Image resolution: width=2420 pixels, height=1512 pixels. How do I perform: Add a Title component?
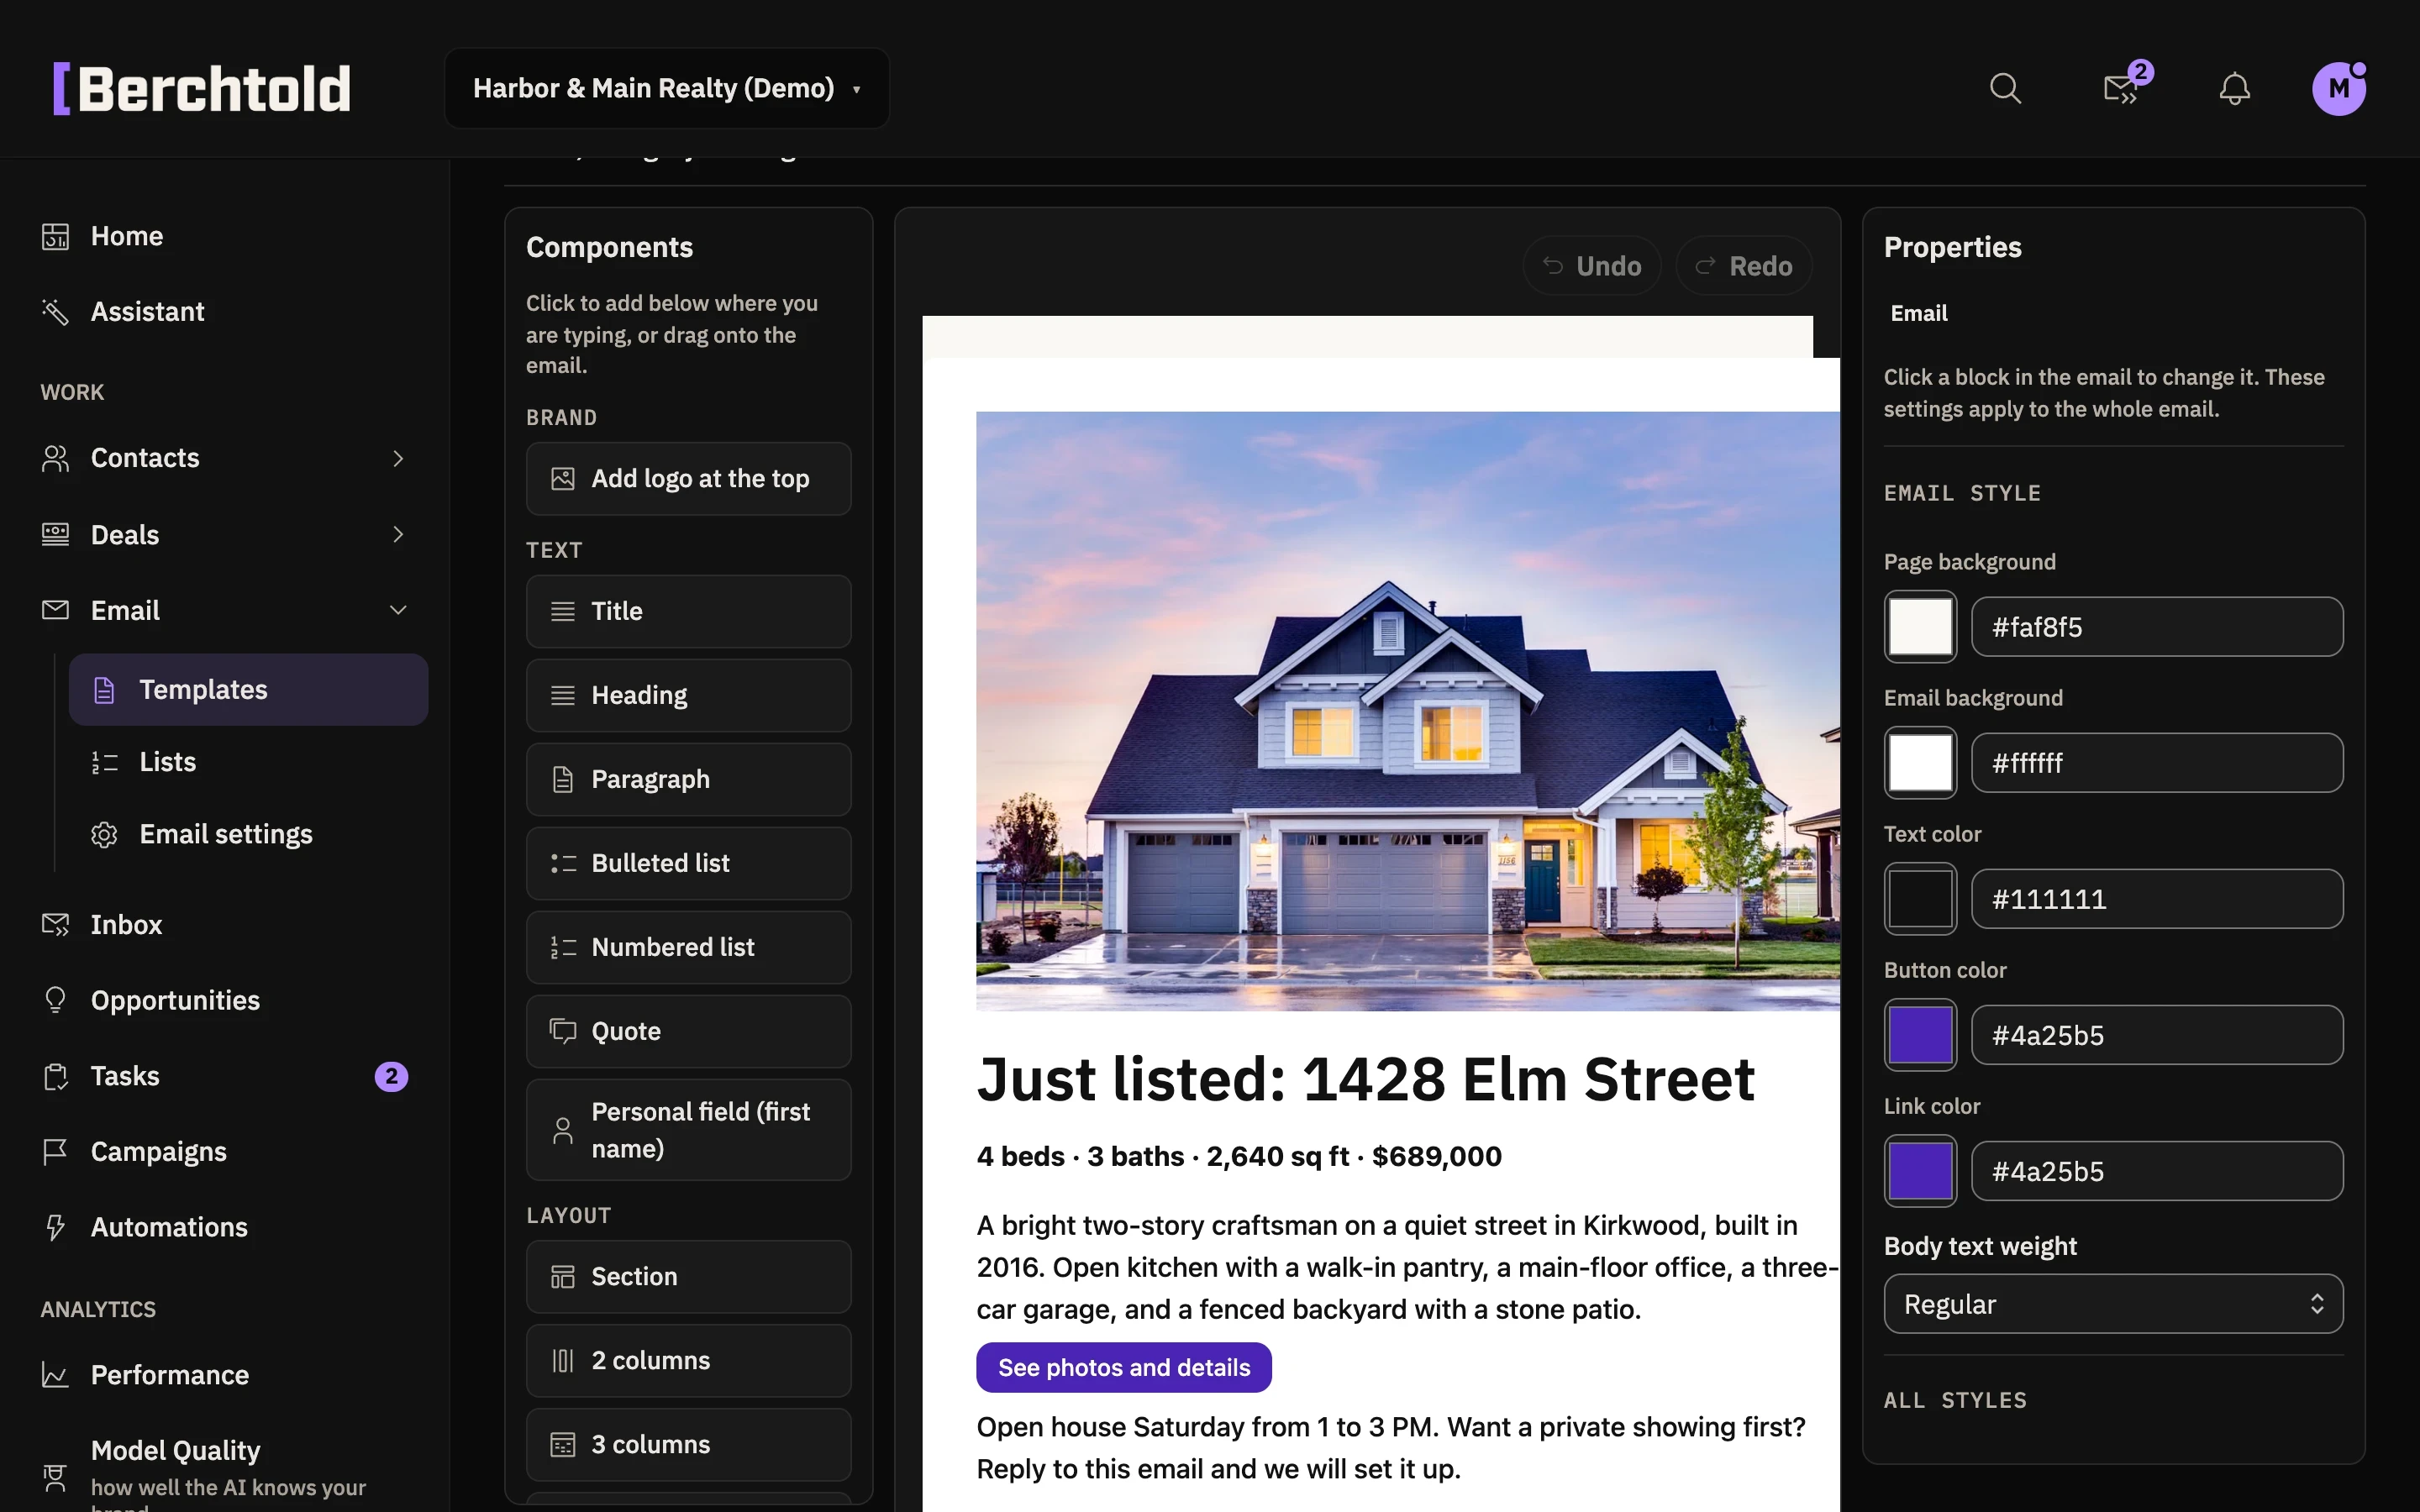click(x=689, y=611)
